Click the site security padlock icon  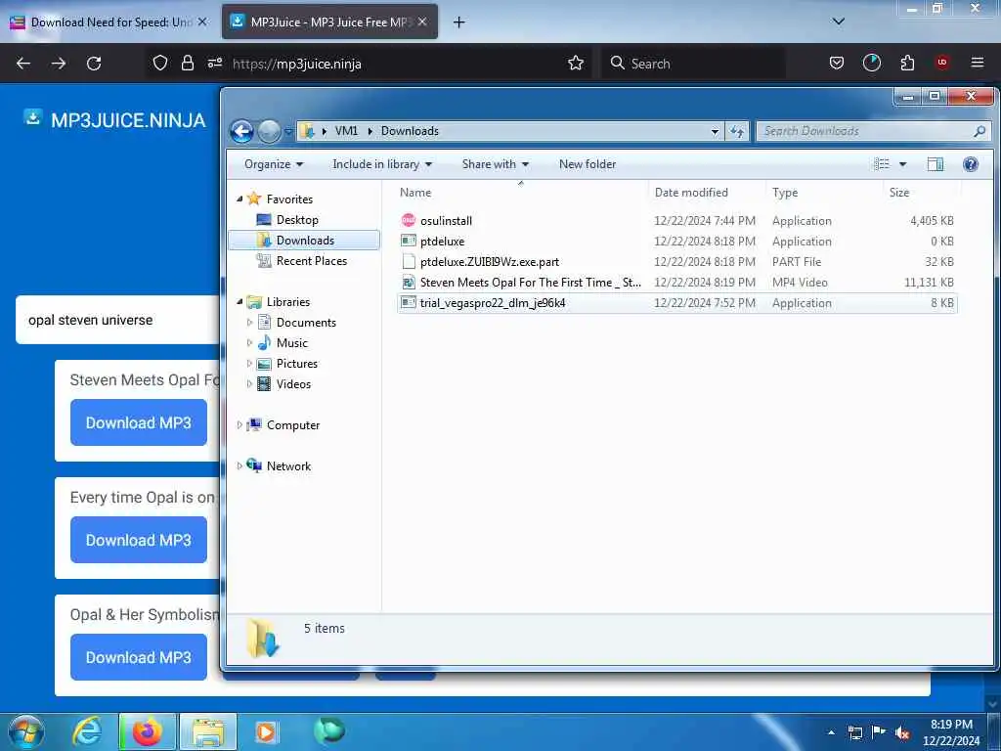(x=187, y=64)
